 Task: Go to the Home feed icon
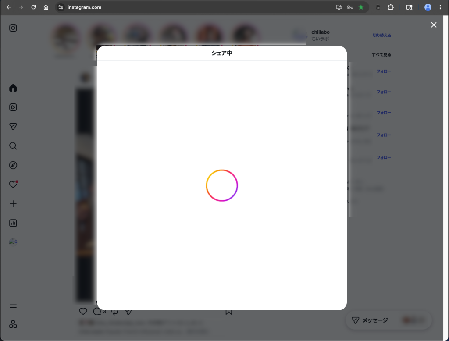click(13, 88)
